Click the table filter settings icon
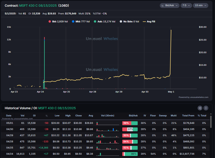The height and width of the screenshot is (158, 215). click(200, 108)
